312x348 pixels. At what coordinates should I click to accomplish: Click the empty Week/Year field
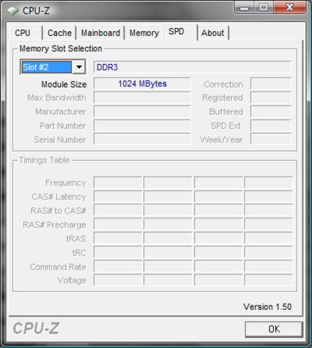pyautogui.click(x=271, y=139)
